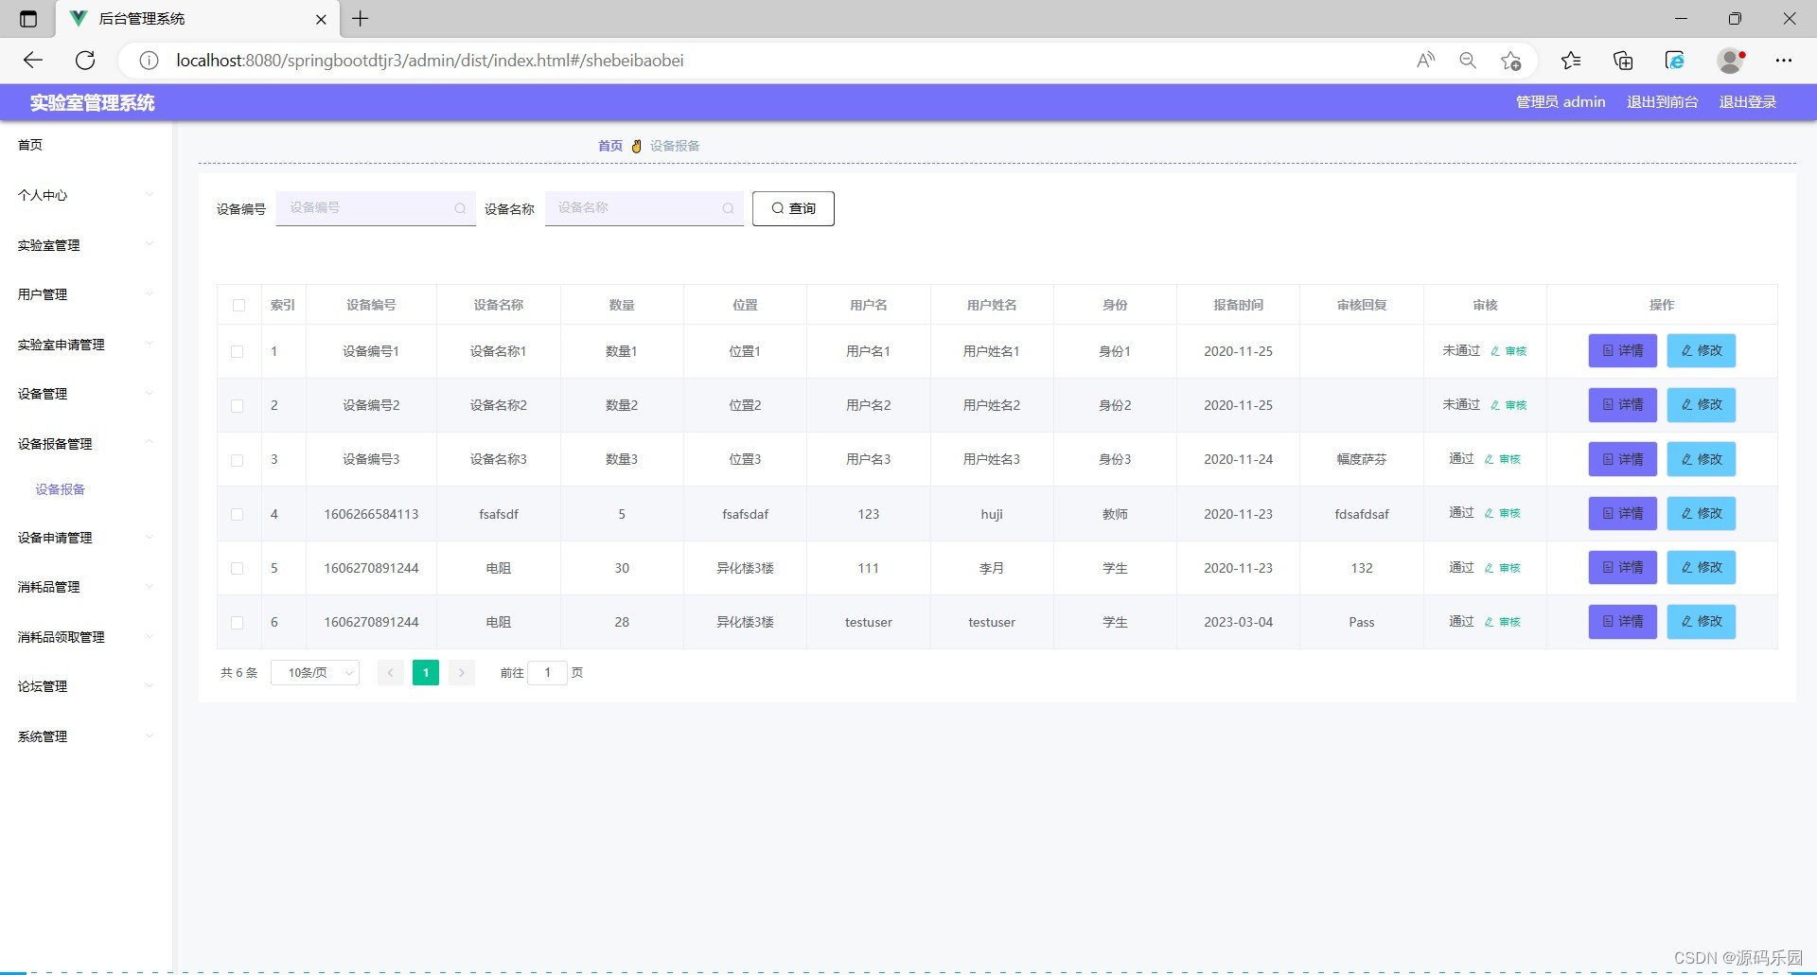Open the 首页 breadcrumb link
1817x975 pixels.
[x=609, y=146]
